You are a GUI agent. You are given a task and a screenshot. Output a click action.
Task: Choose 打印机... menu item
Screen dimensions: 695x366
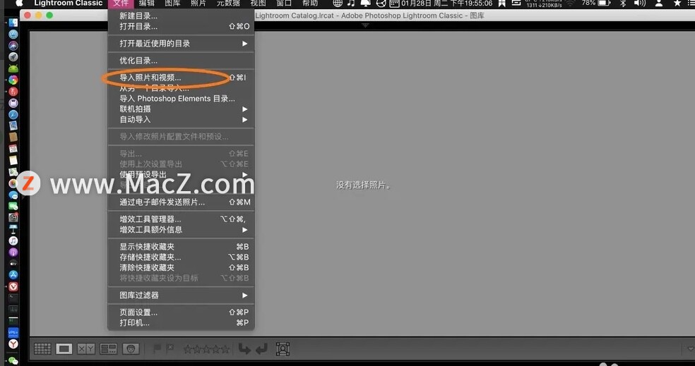[181, 323]
